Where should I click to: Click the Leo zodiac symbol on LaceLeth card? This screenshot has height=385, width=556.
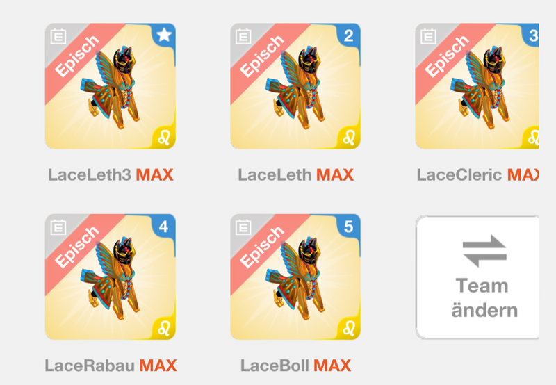[x=350, y=138]
